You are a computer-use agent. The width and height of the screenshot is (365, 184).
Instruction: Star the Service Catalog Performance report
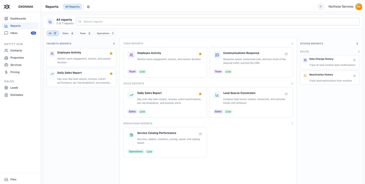[200, 134]
